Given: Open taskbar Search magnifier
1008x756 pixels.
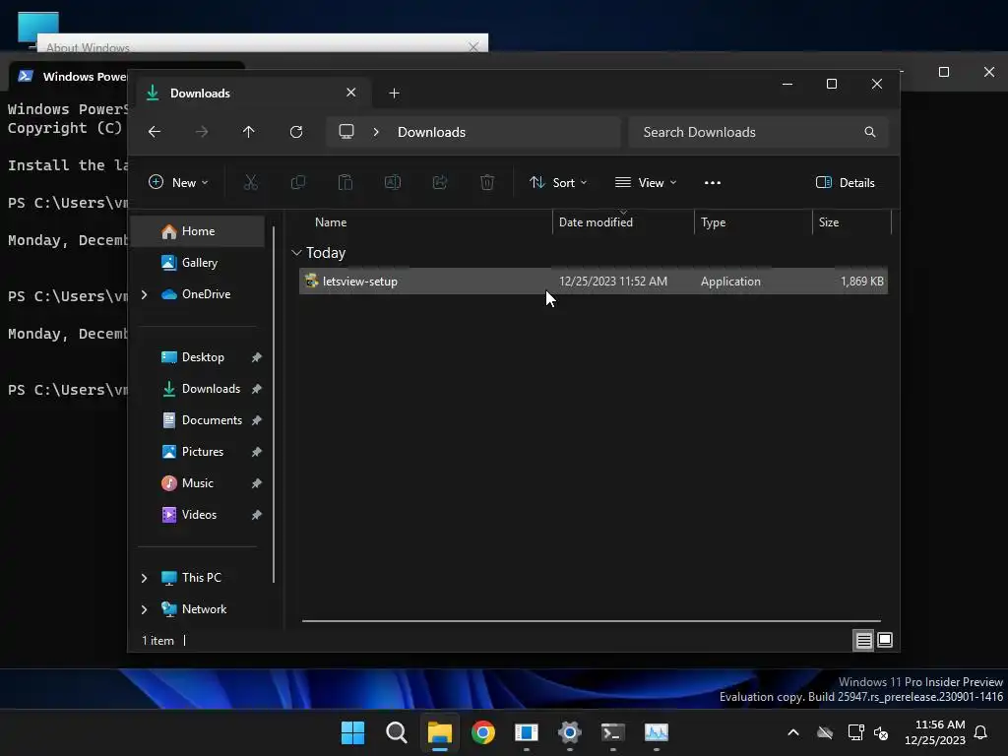Looking at the screenshot, I should pyautogui.click(x=396, y=732).
